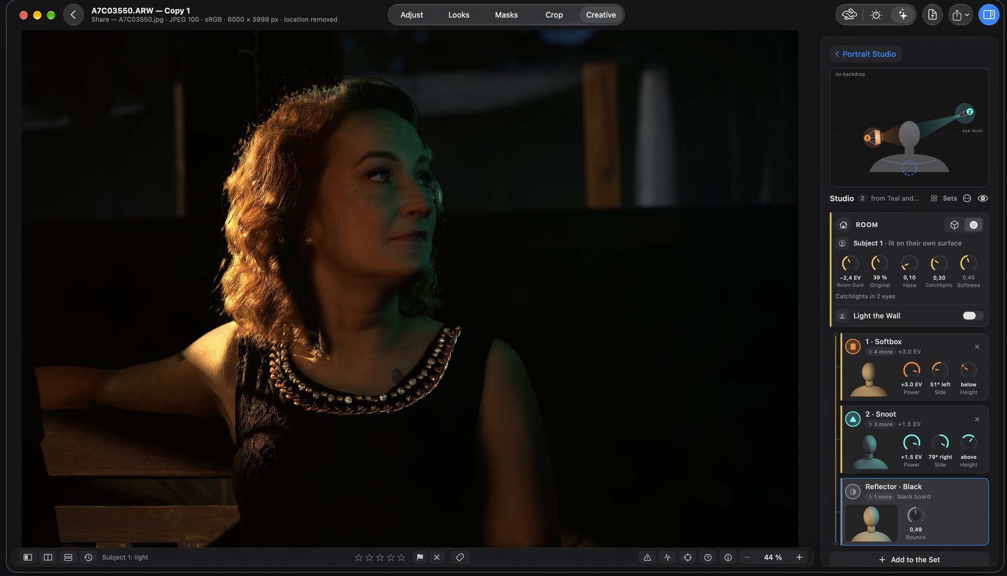Select the stacked split view icon
This screenshot has height=576, width=1007.
pos(68,558)
